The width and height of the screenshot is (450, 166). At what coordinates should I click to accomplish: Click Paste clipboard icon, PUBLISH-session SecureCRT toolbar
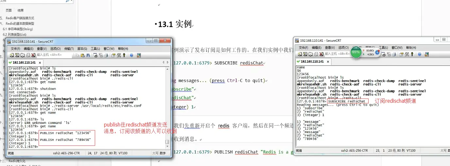coord(82,55)
